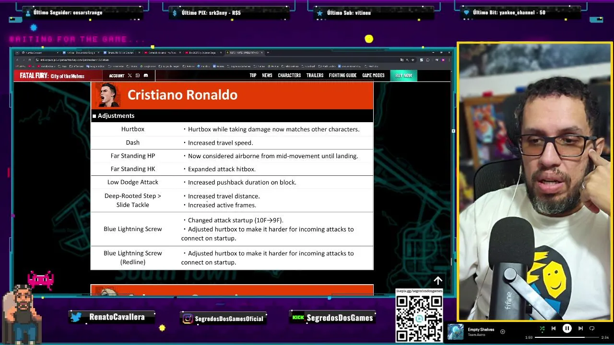Image resolution: width=614 pixels, height=345 pixels.
Task: Click the Far Standing HK label
Action: pos(133,169)
